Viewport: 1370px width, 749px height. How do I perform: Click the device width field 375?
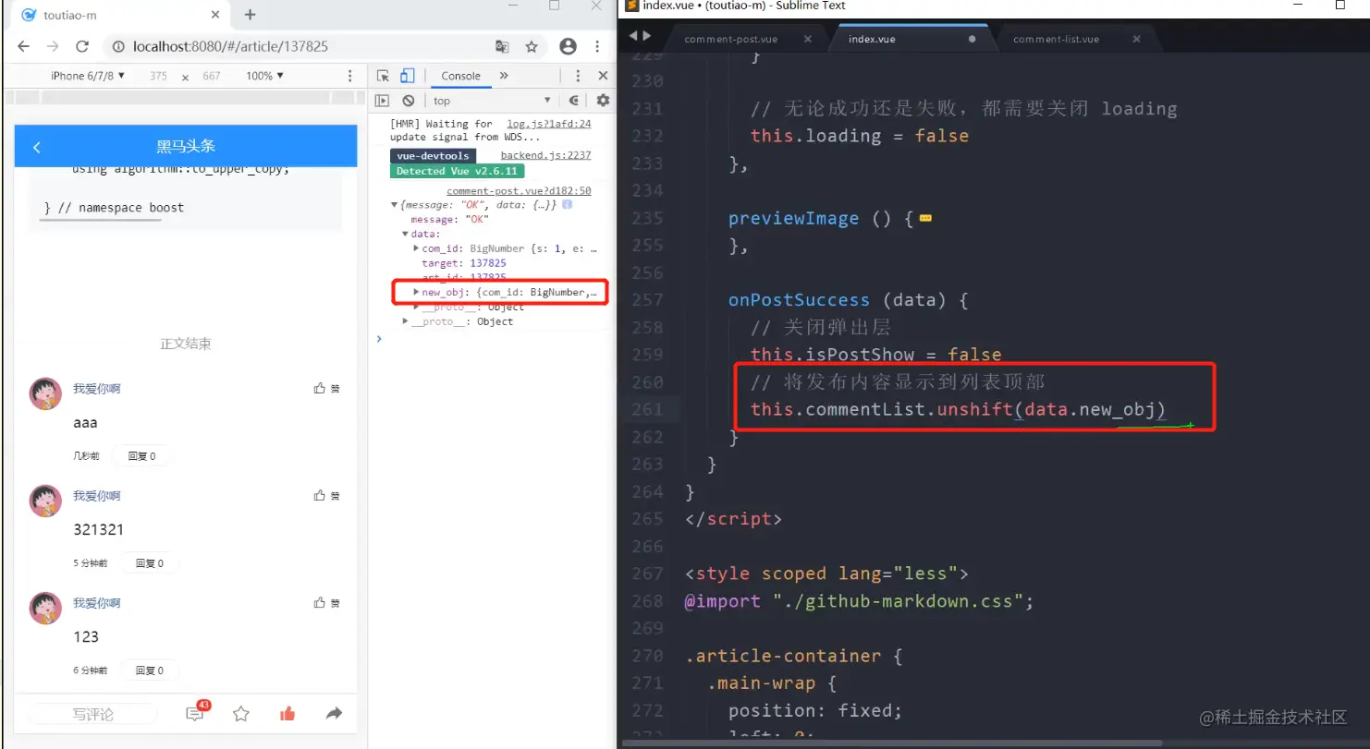point(159,76)
